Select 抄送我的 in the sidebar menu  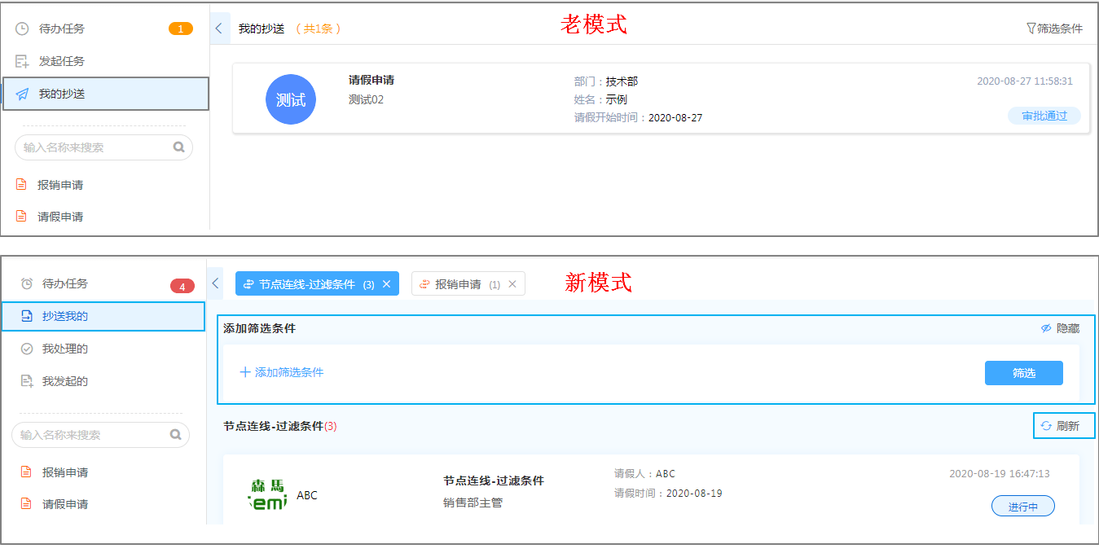click(65, 316)
